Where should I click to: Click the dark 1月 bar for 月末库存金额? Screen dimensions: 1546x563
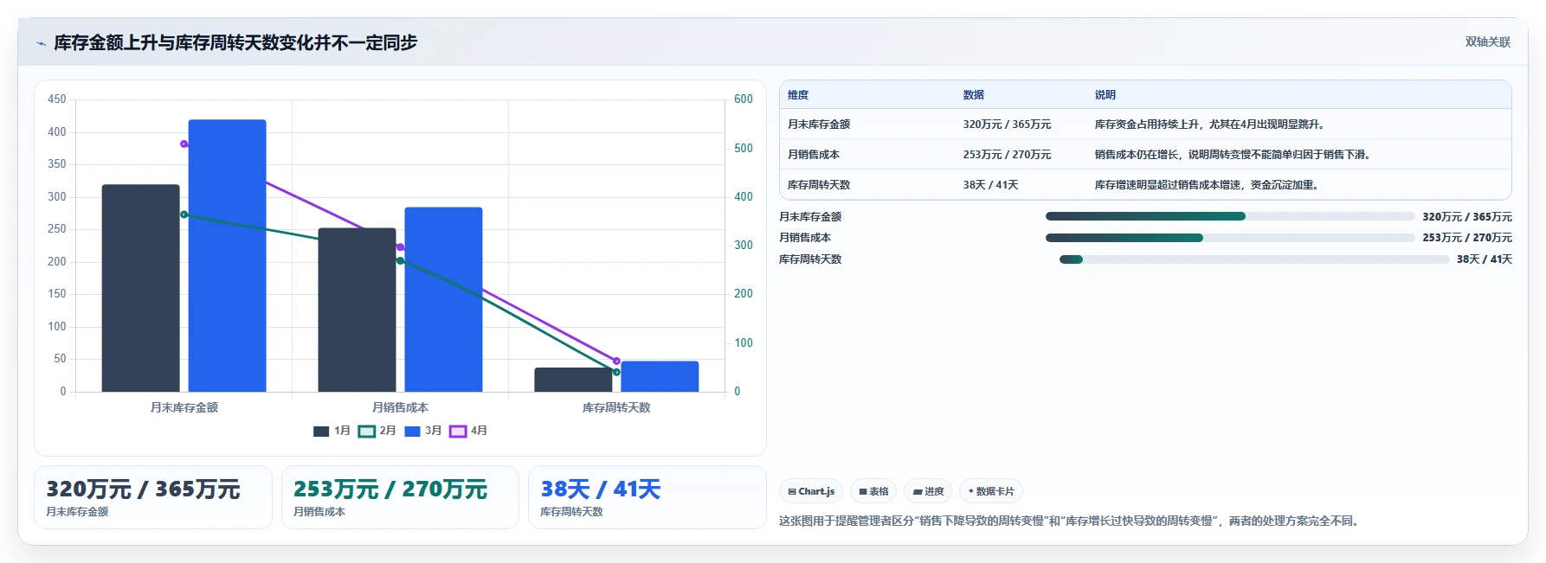(141, 288)
